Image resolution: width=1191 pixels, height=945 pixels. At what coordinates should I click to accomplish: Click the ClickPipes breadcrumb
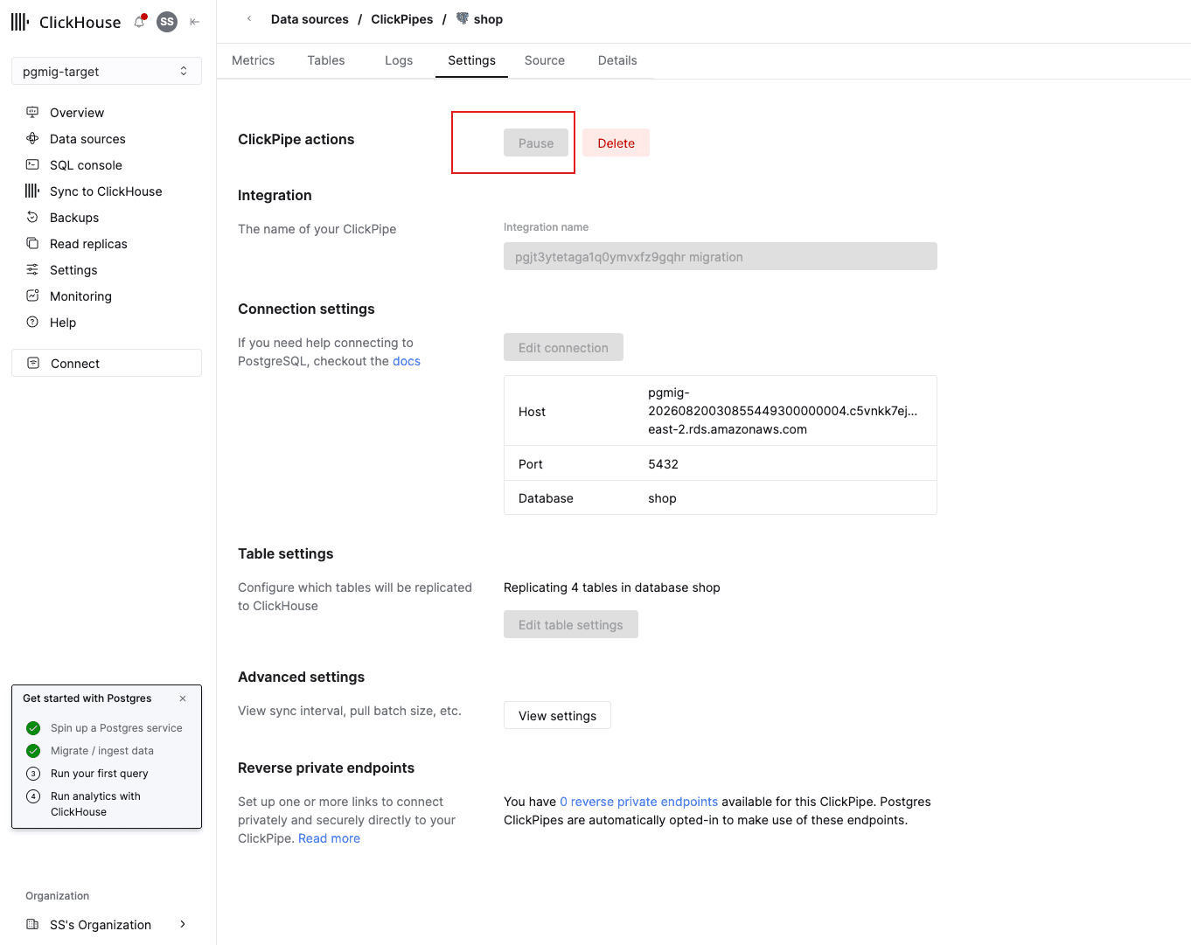point(402,19)
